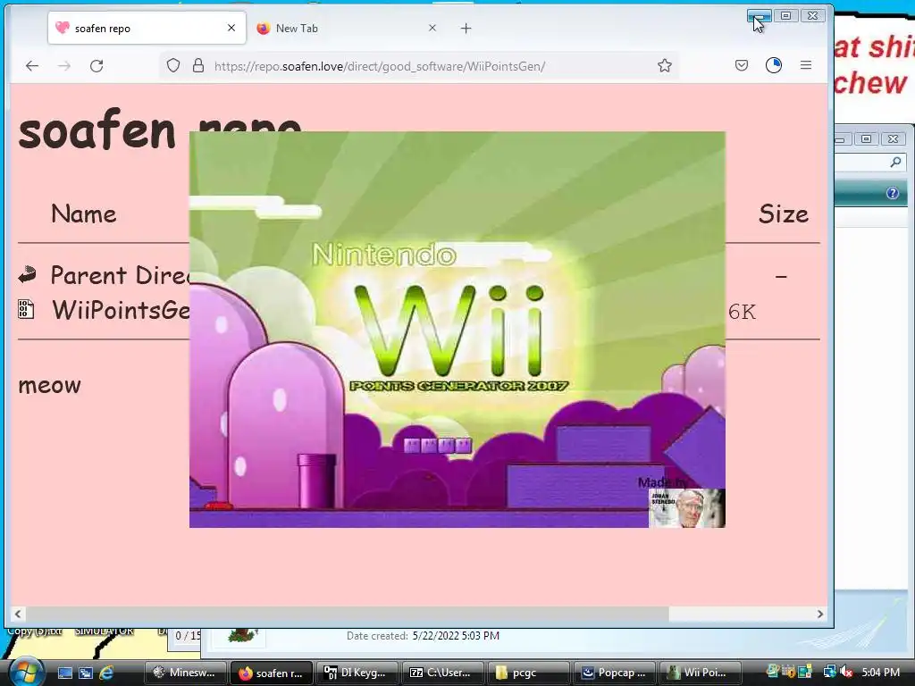This screenshot has height=686, width=915.
Task: Click the Wii Points Generator splash image
Action: 457,330
